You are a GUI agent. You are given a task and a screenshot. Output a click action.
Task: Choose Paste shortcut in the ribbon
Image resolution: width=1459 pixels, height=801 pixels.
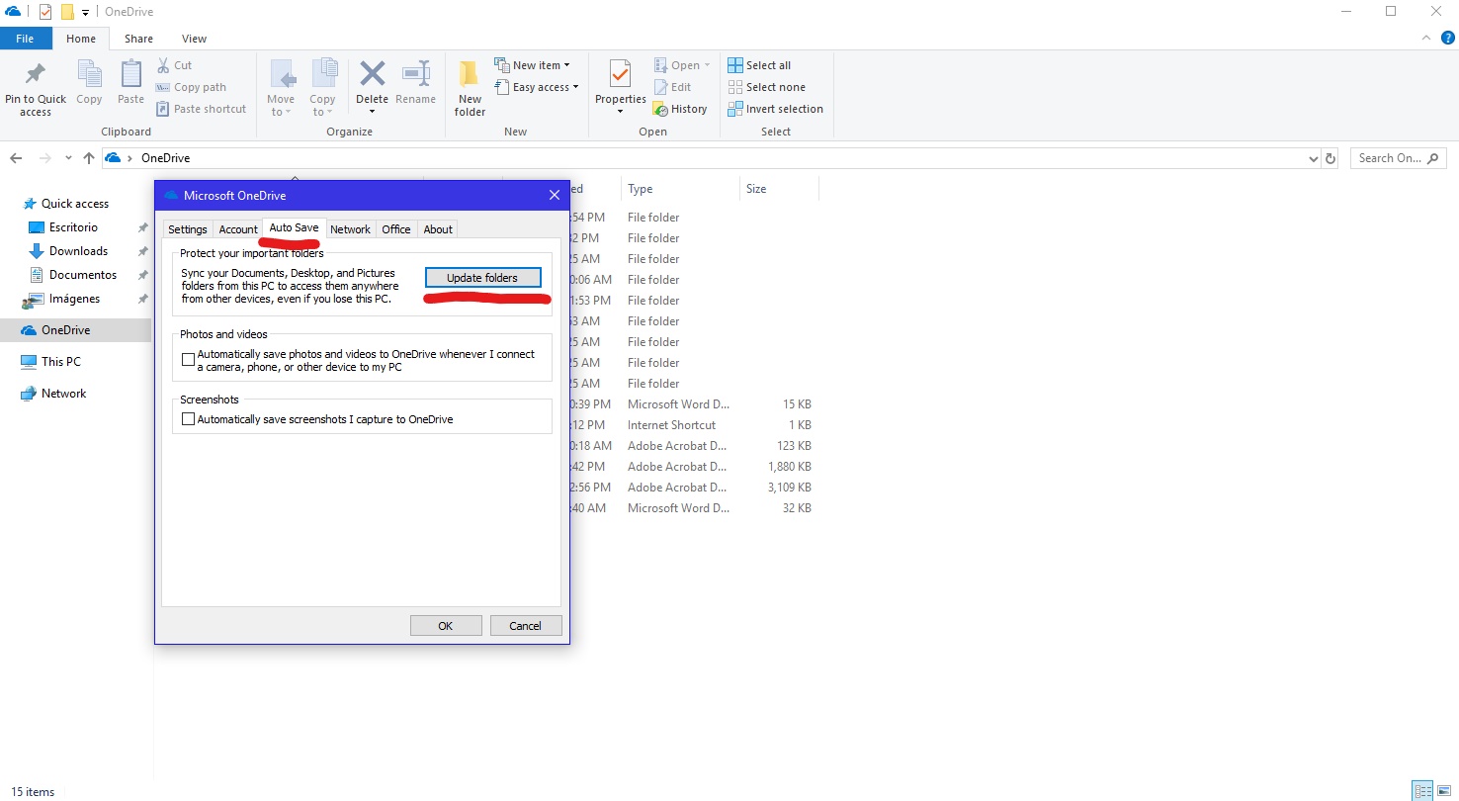(x=201, y=109)
